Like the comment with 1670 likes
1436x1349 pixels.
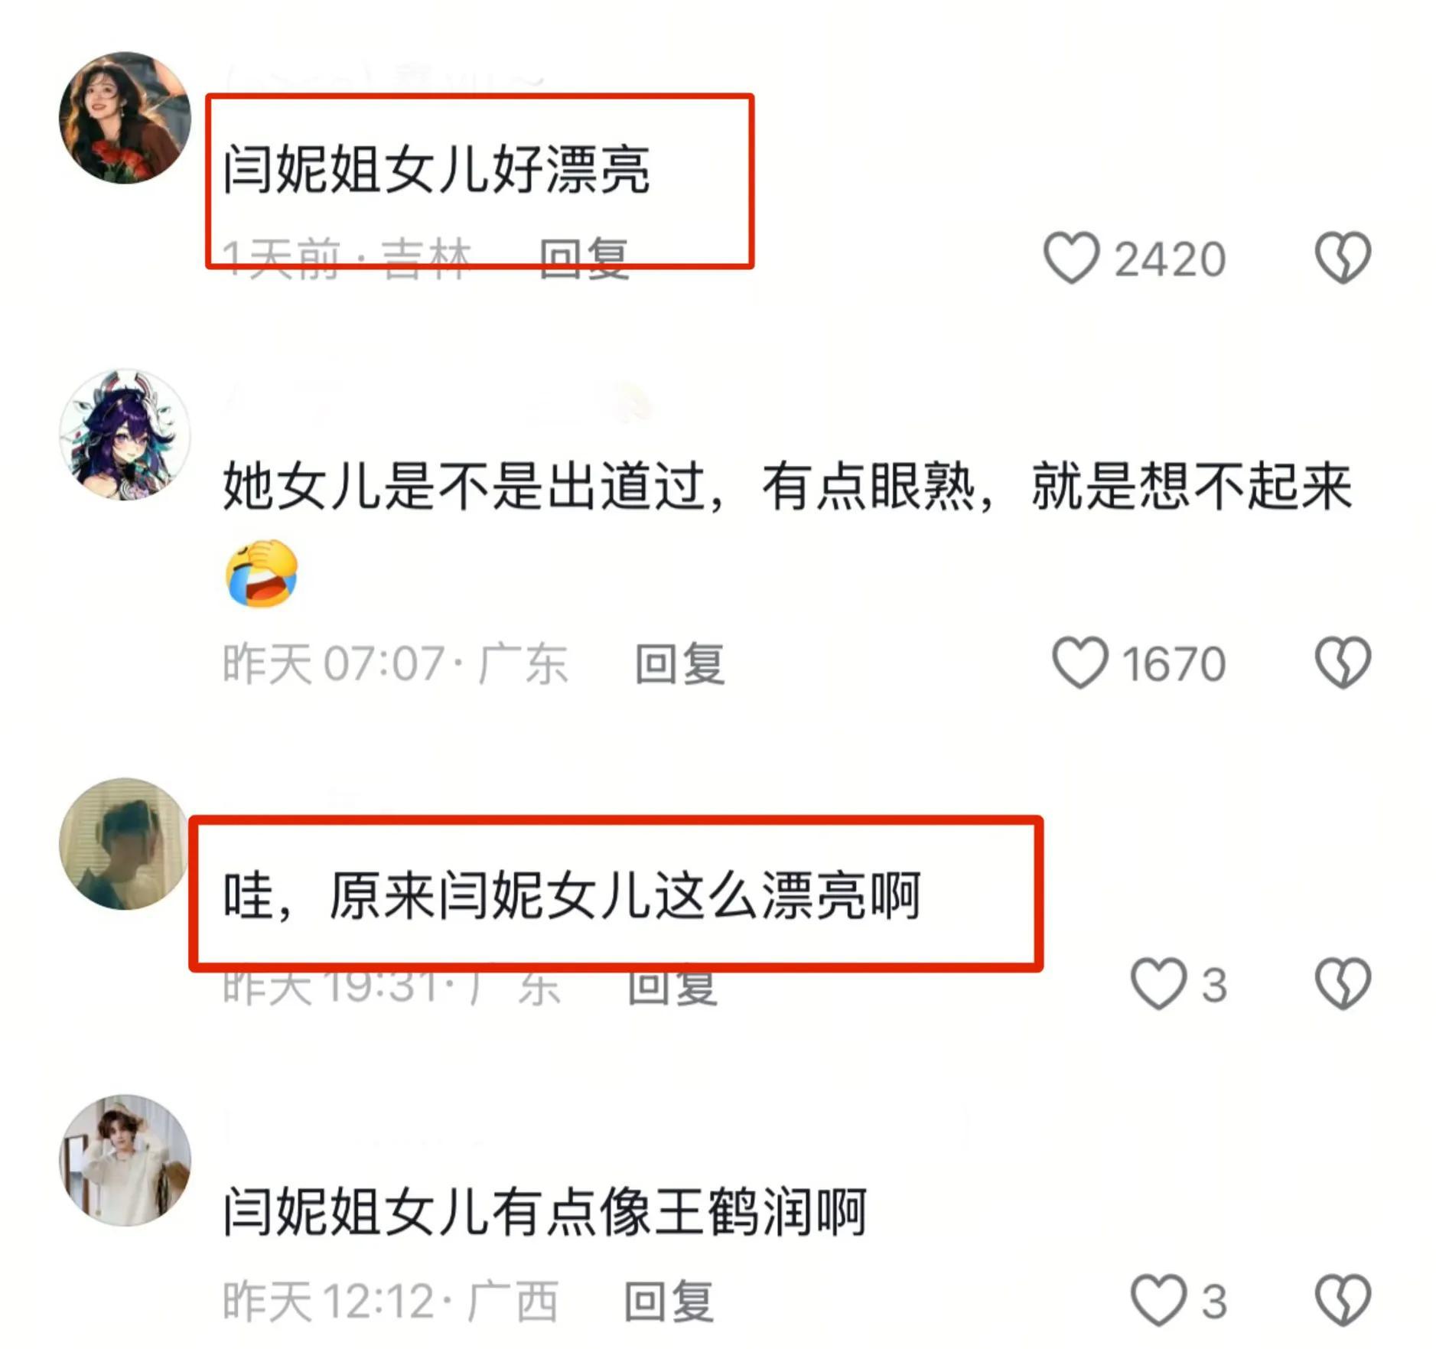click(1079, 663)
